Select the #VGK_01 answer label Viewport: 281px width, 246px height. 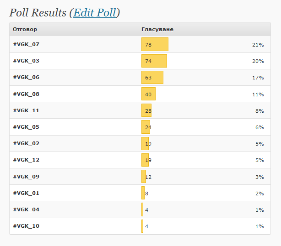tap(26, 193)
